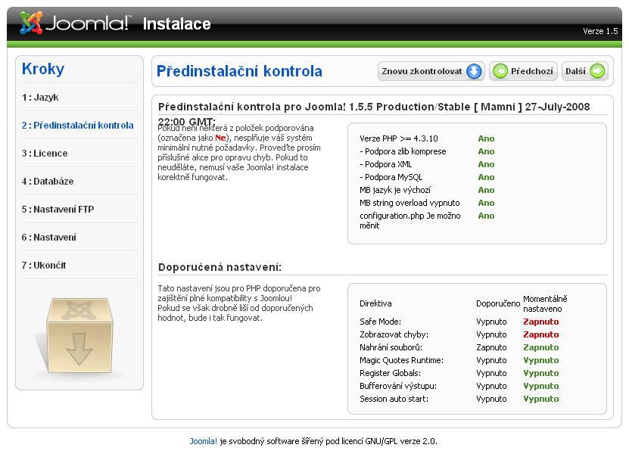Click the MB jazyk je výchozí label
629x457 pixels.
tap(394, 190)
